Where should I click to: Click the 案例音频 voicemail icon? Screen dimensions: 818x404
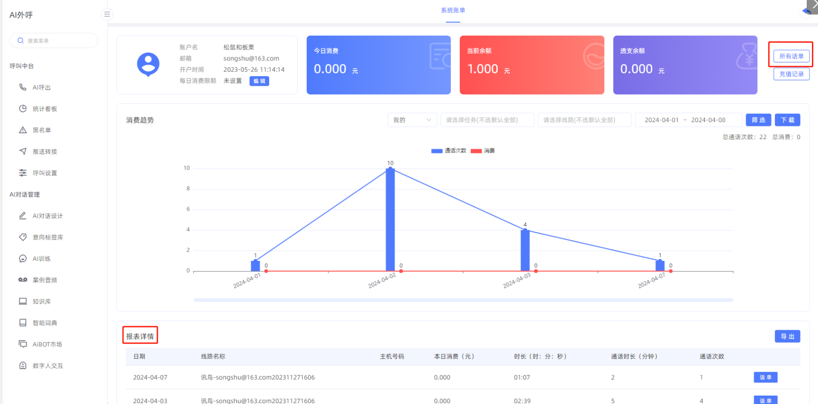23,280
